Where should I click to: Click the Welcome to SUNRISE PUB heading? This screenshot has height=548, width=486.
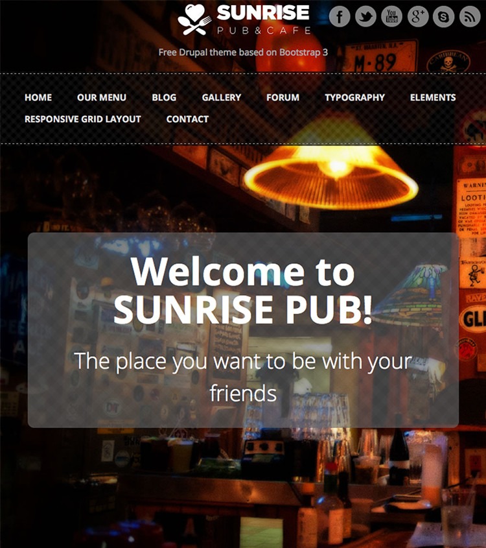[x=243, y=291]
